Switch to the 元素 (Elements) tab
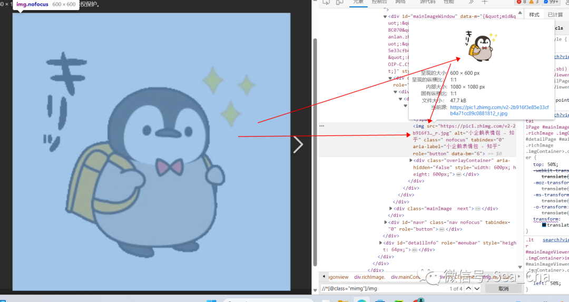Screen dimensions: 569x302 point(358,2)
